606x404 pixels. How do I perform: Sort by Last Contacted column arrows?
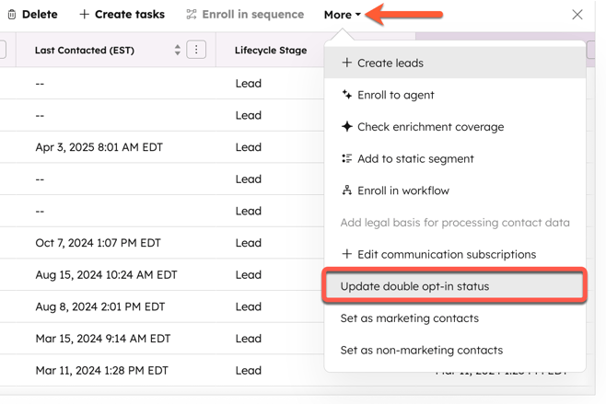pyautogui.click(x=178, y=50)
